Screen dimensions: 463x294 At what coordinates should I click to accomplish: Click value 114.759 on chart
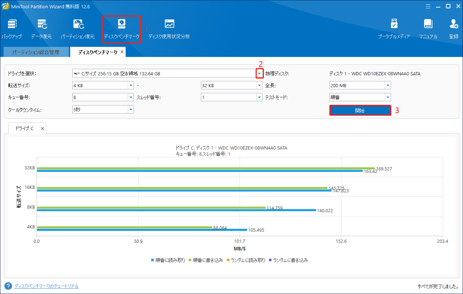pos(275,208)
